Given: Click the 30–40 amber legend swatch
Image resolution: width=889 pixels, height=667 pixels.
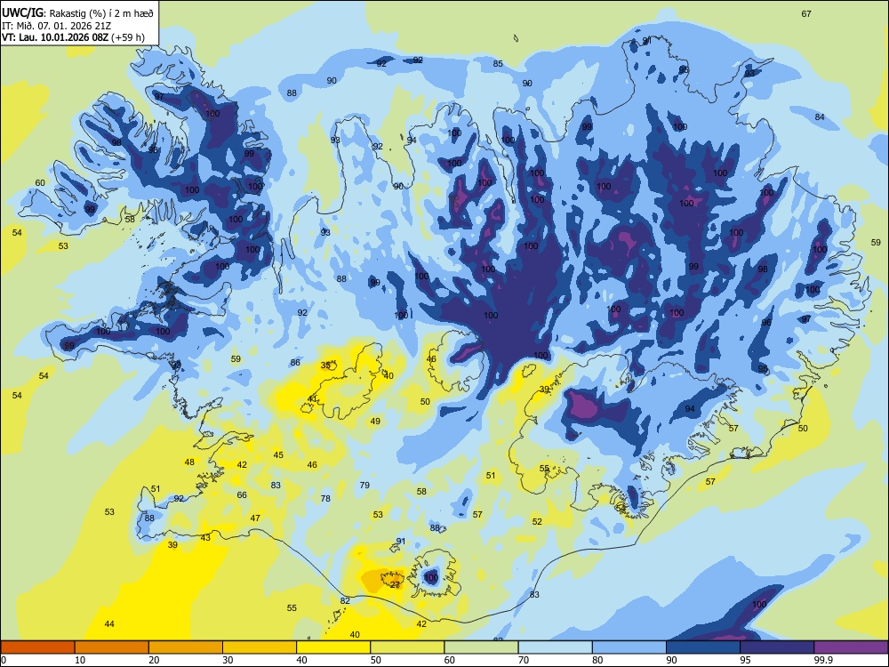Looking at the screenshot, I should (260, 647).
